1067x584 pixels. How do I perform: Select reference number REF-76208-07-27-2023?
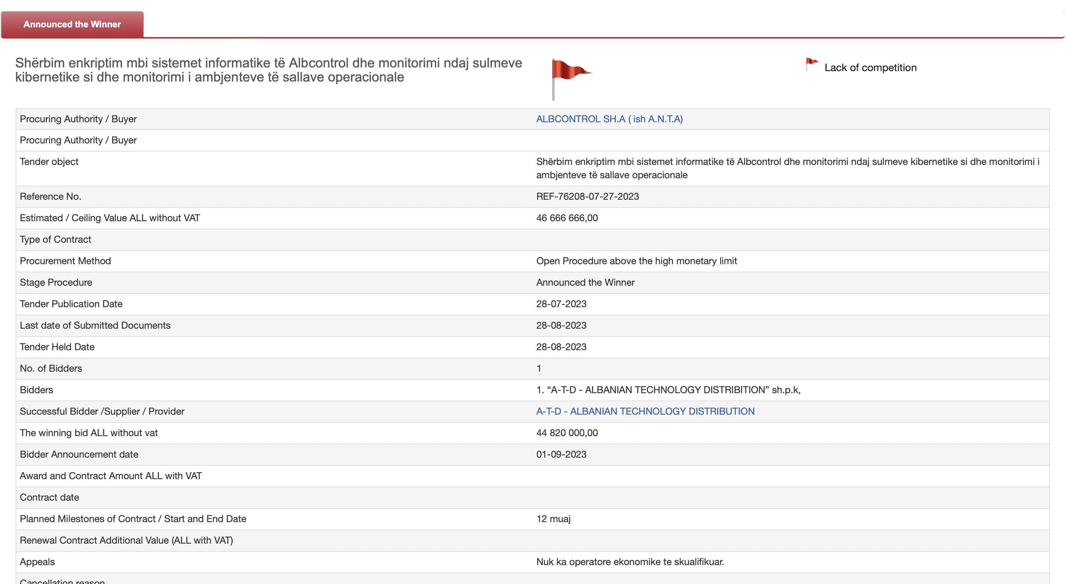click(x=587, y=196)
